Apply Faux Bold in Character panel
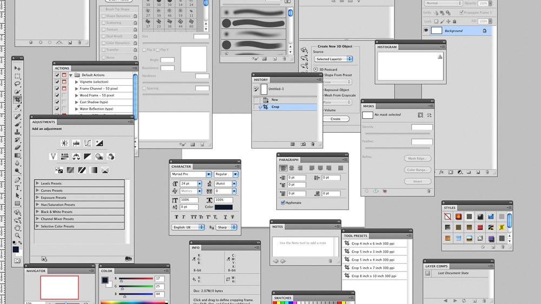The height and width of the screenshot is (304, 541). 176,217
